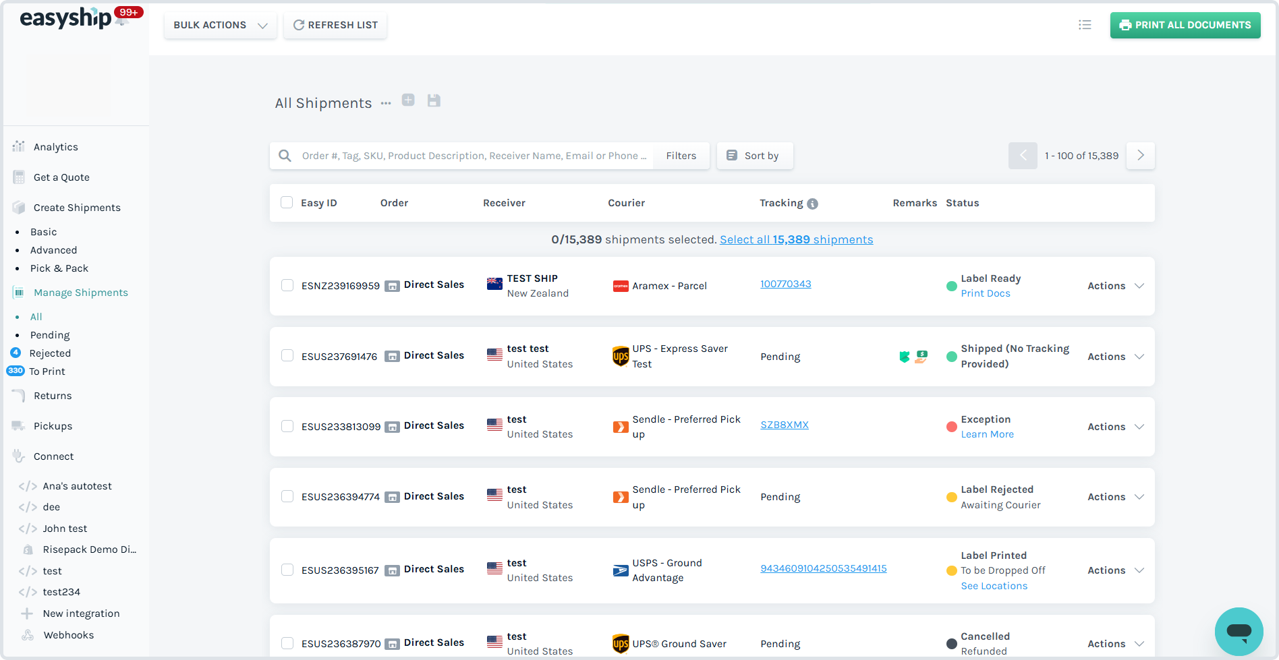
Task: Expand Actions for the Aramex shipment
Action: 1116,286
